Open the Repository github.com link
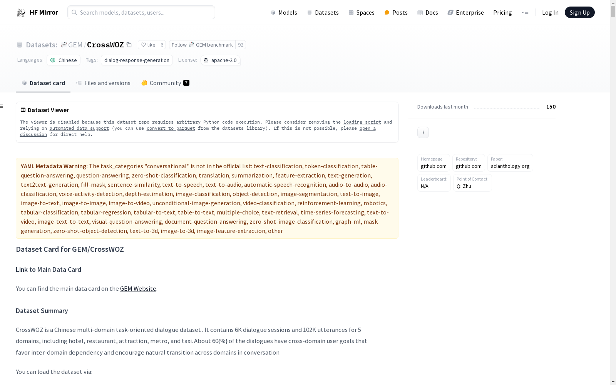This screenshot has height=385, width=616. pos(469,163)
